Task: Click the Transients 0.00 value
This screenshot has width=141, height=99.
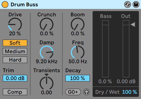Action: [x=47, y=92]
